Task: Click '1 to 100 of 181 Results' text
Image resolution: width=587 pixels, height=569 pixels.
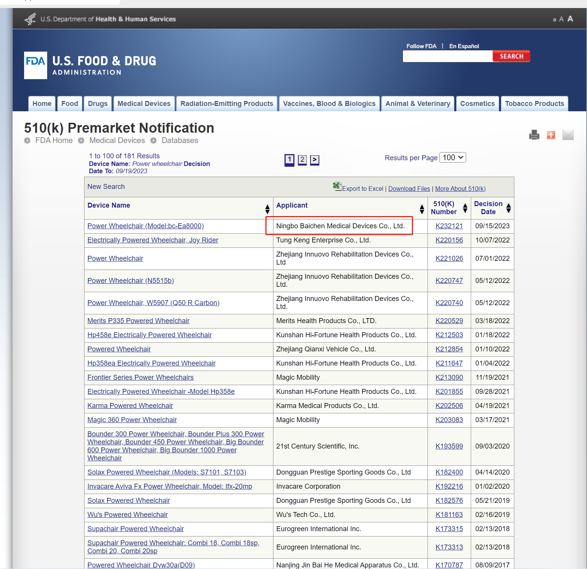Action: coord(124,156)
